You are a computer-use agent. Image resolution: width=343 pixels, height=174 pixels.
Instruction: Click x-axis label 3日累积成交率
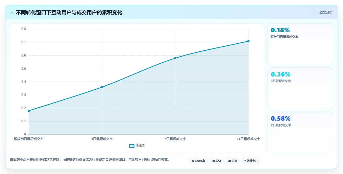pos(102,139)
